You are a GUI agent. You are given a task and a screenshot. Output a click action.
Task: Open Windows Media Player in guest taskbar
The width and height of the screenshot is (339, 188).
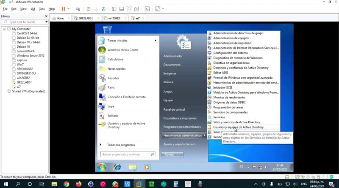pyautogui.click(x=147, y=167)
